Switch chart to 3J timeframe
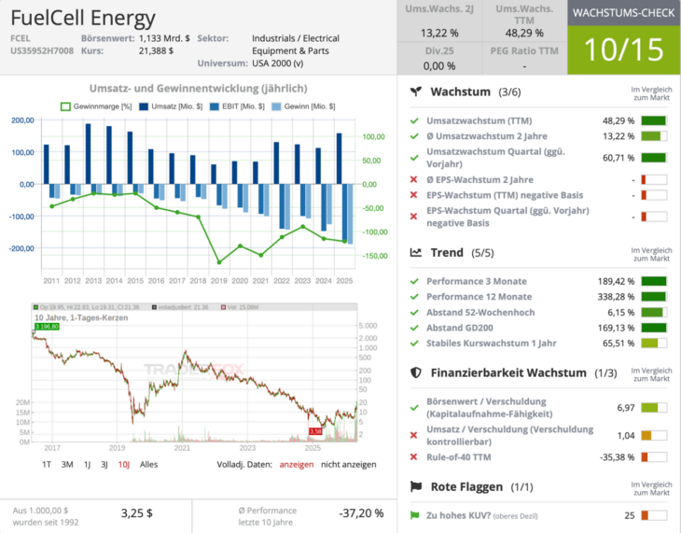The image size is (681, 533). [104, 464]
